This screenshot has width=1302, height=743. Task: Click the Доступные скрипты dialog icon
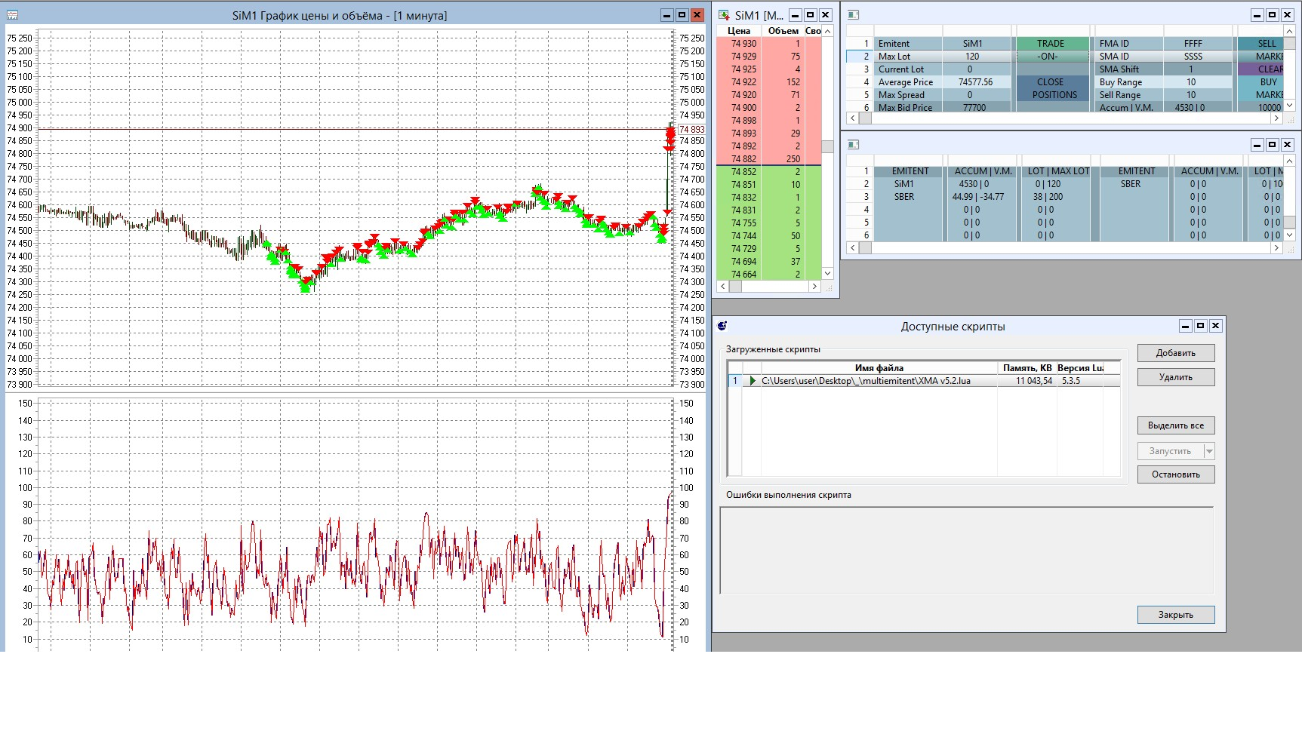click(x=722, y=326)
